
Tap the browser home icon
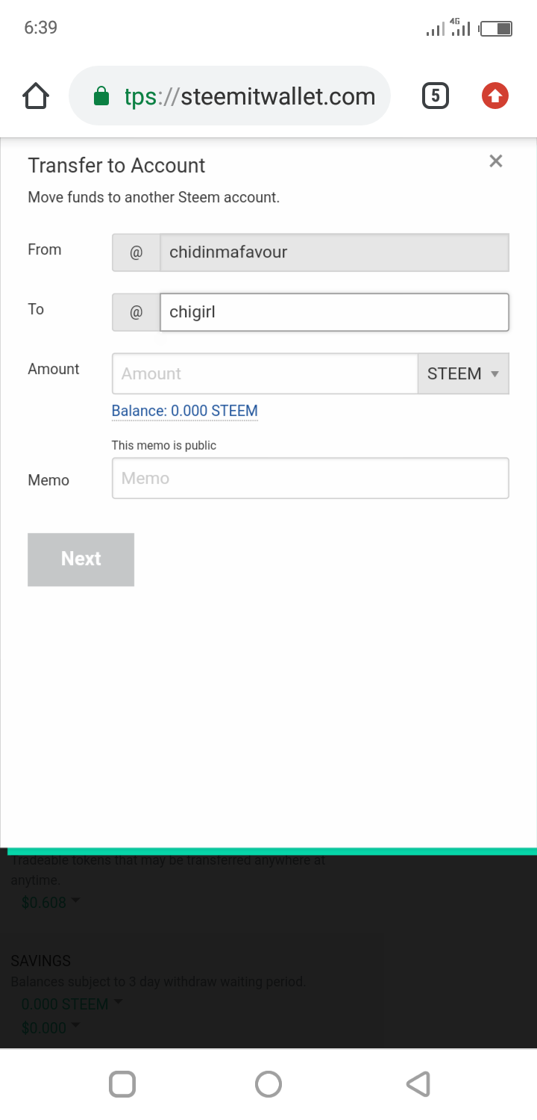[36, 96]
